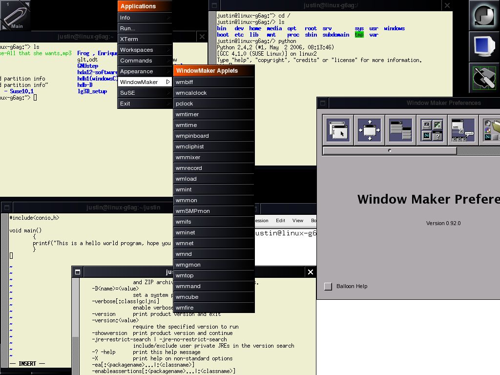Expand the Appearance submenu
500x375 pixels.
145,71
